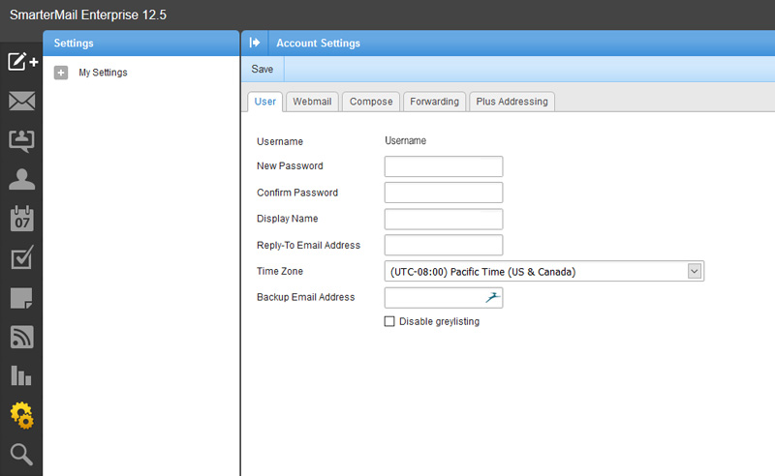
Task: Toggle the Disable greylisting checkbox
Action: [x=389, y=321]
